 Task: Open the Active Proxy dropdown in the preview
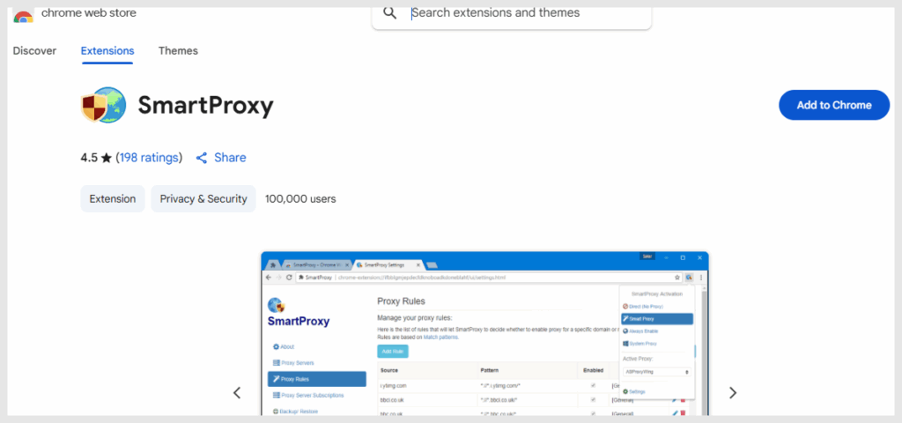656,372
